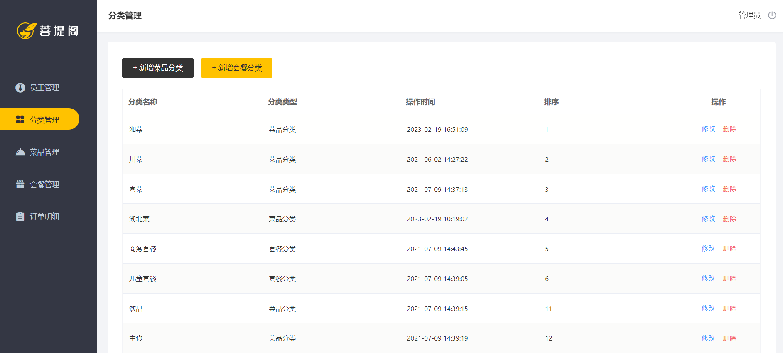Click 修改 for 儿童套餐
The height and width of the screenshot is (353, 783).
click(x=708, y=278)
